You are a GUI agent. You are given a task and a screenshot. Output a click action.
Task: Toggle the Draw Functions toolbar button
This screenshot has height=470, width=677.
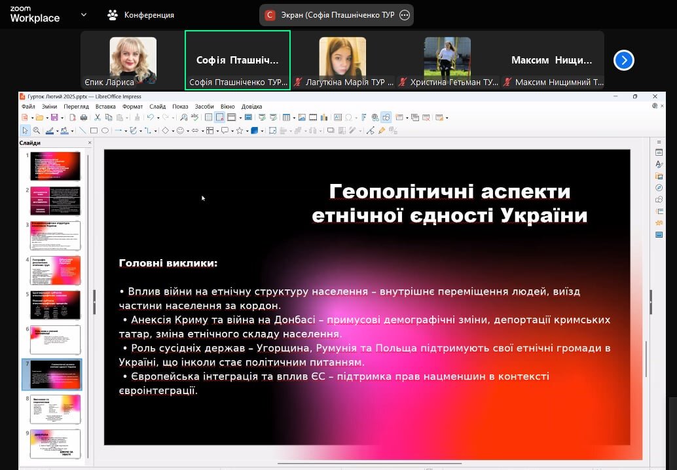(x=386, y=118)
